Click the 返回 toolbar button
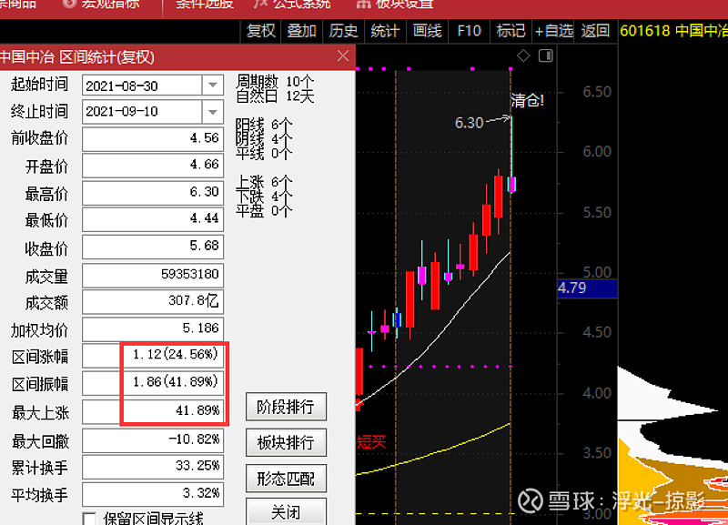Screen dimensions: 728x525 pyautogui.click(x=595, y=31)
